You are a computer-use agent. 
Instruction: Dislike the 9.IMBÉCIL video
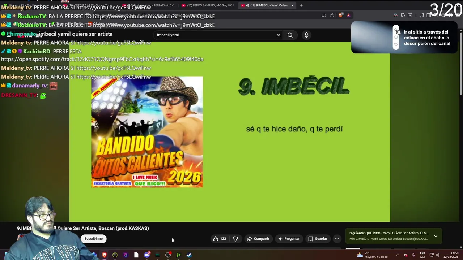(235, 239)
